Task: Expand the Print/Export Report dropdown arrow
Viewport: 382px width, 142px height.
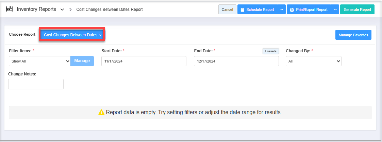Action: 335,10
